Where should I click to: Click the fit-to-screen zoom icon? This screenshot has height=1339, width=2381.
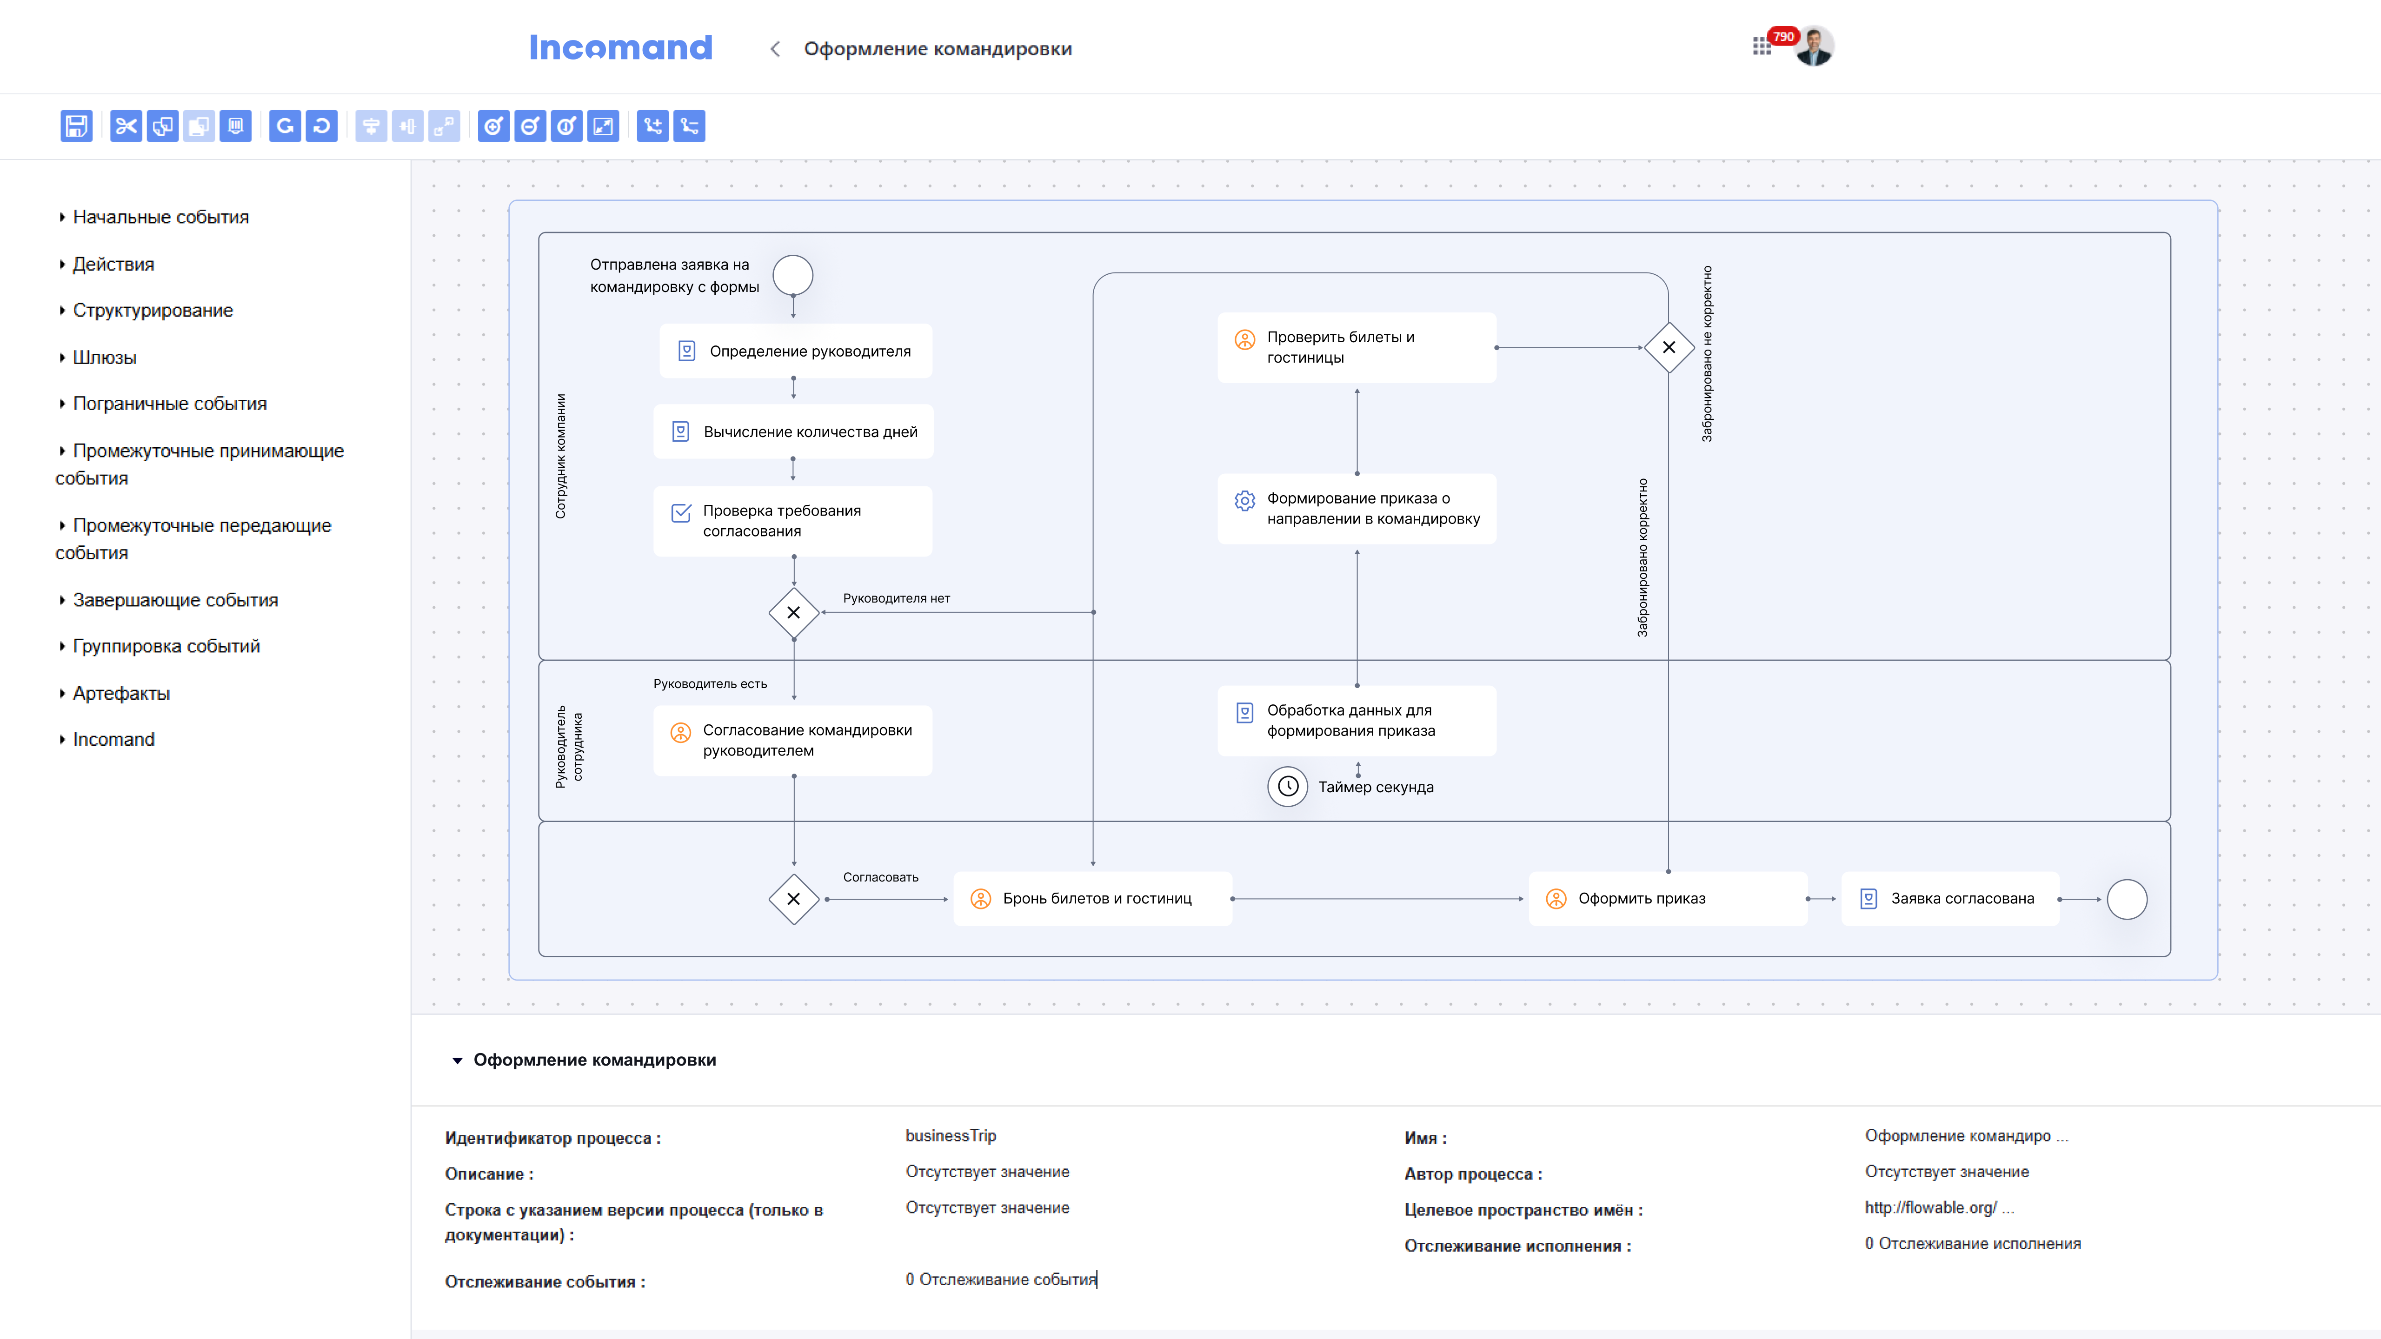(x=603, y=126)
